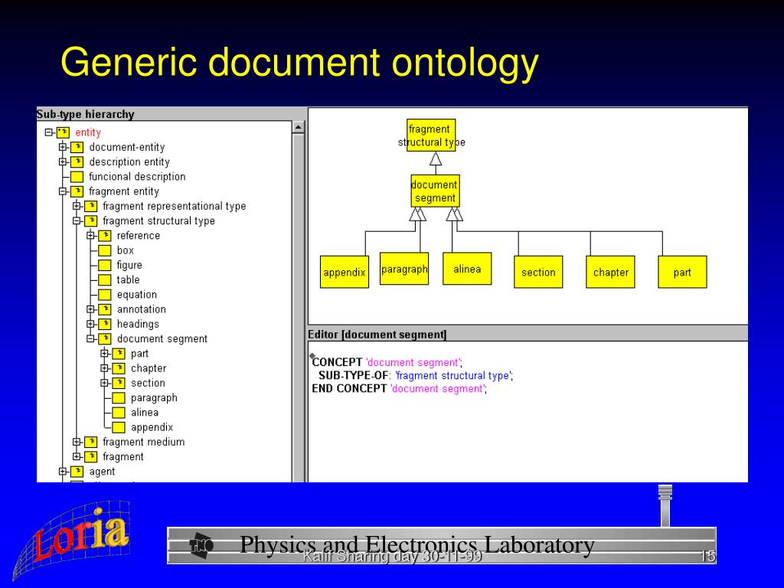This screenshot has height=588, width=784.
Task: Click fragment structural type tree icon
Action: pos(91,221)
